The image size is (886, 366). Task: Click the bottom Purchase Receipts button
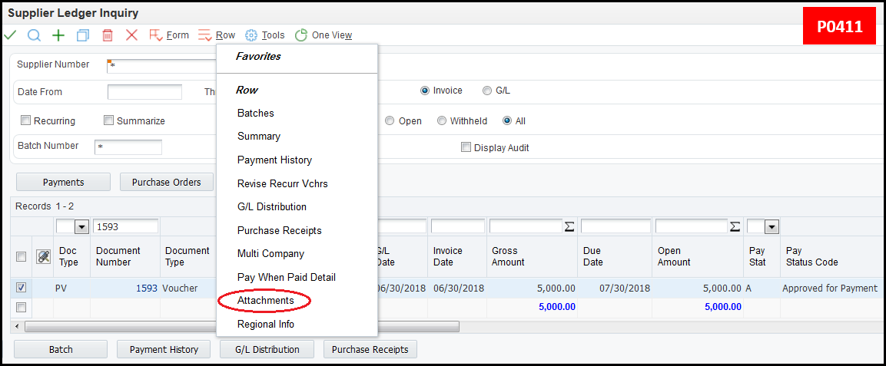[x=370, y=350]
